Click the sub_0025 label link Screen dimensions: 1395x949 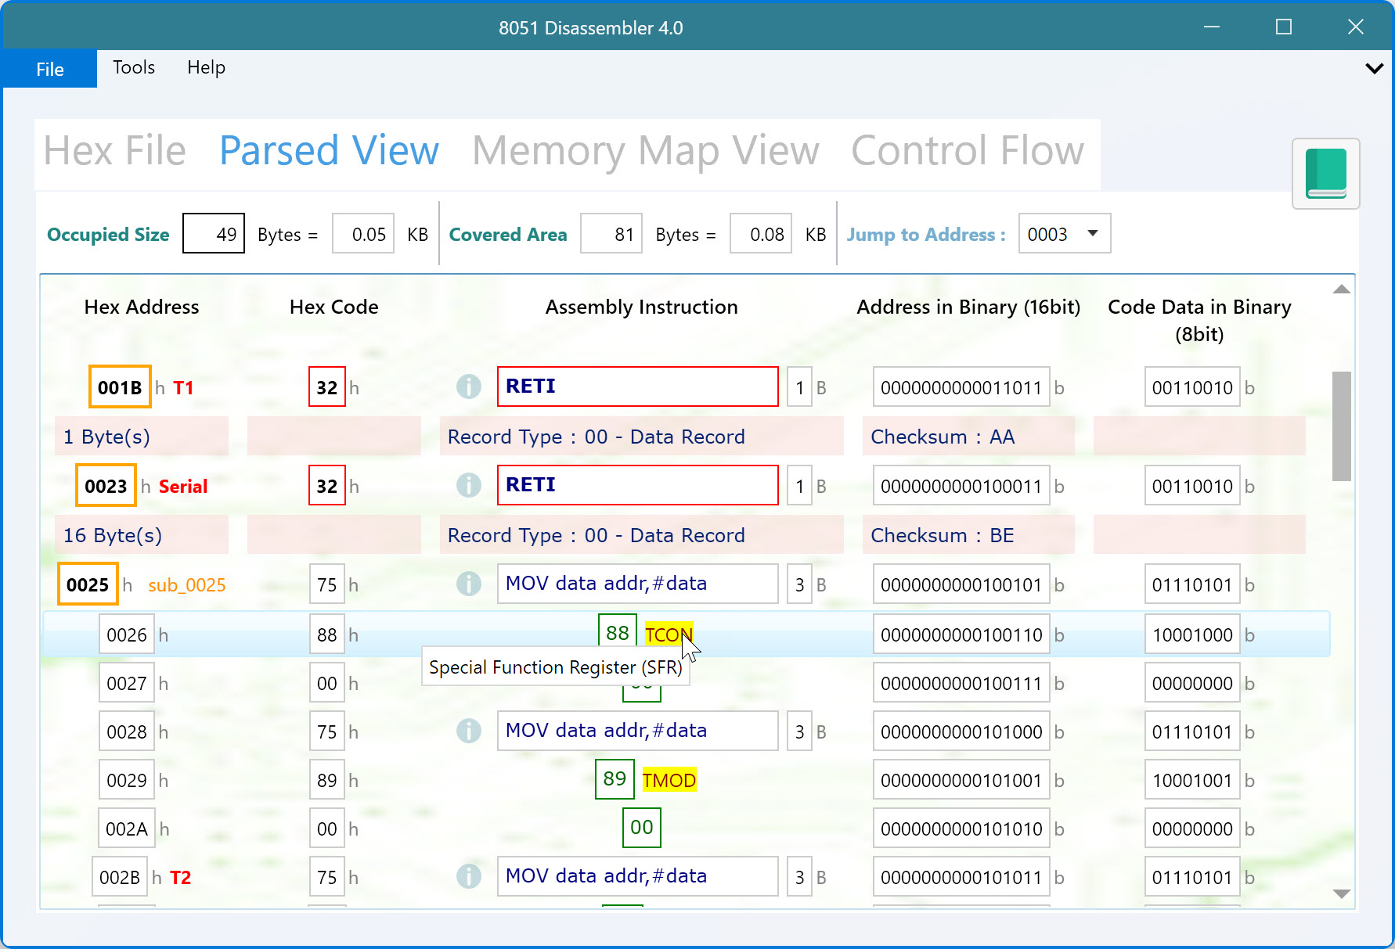point(186,585)
